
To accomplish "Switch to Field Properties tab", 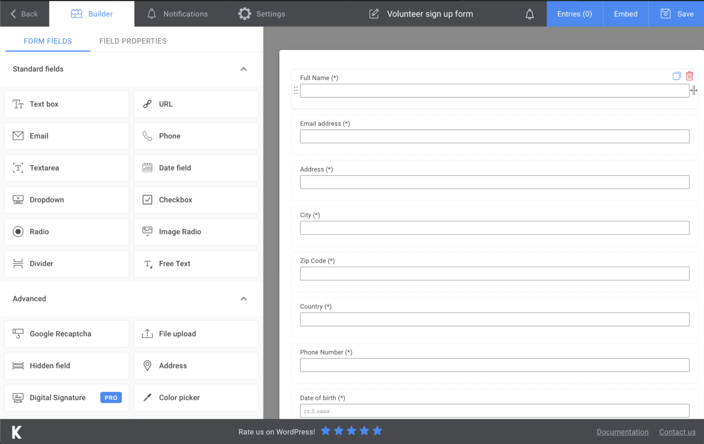I will [x=133, y=41].
